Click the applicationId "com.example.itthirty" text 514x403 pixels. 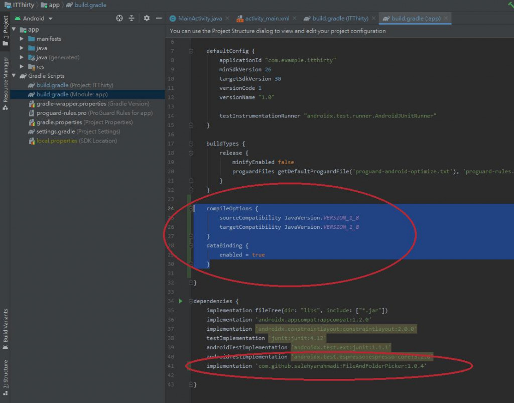(x=277, y=60)
